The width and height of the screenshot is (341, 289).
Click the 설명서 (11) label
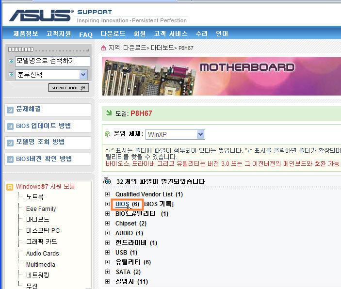pyautogui.click(x=132, y=282)
